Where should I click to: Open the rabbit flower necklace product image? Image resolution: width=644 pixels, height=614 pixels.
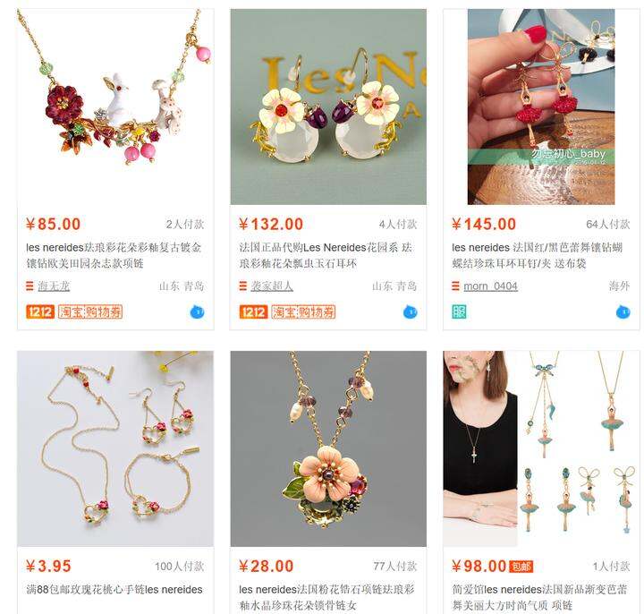115,107
